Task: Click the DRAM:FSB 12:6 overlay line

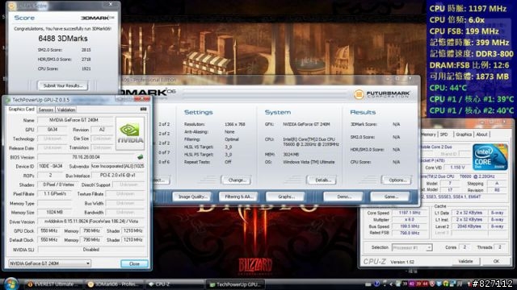Action: click(x=469, y=65)
